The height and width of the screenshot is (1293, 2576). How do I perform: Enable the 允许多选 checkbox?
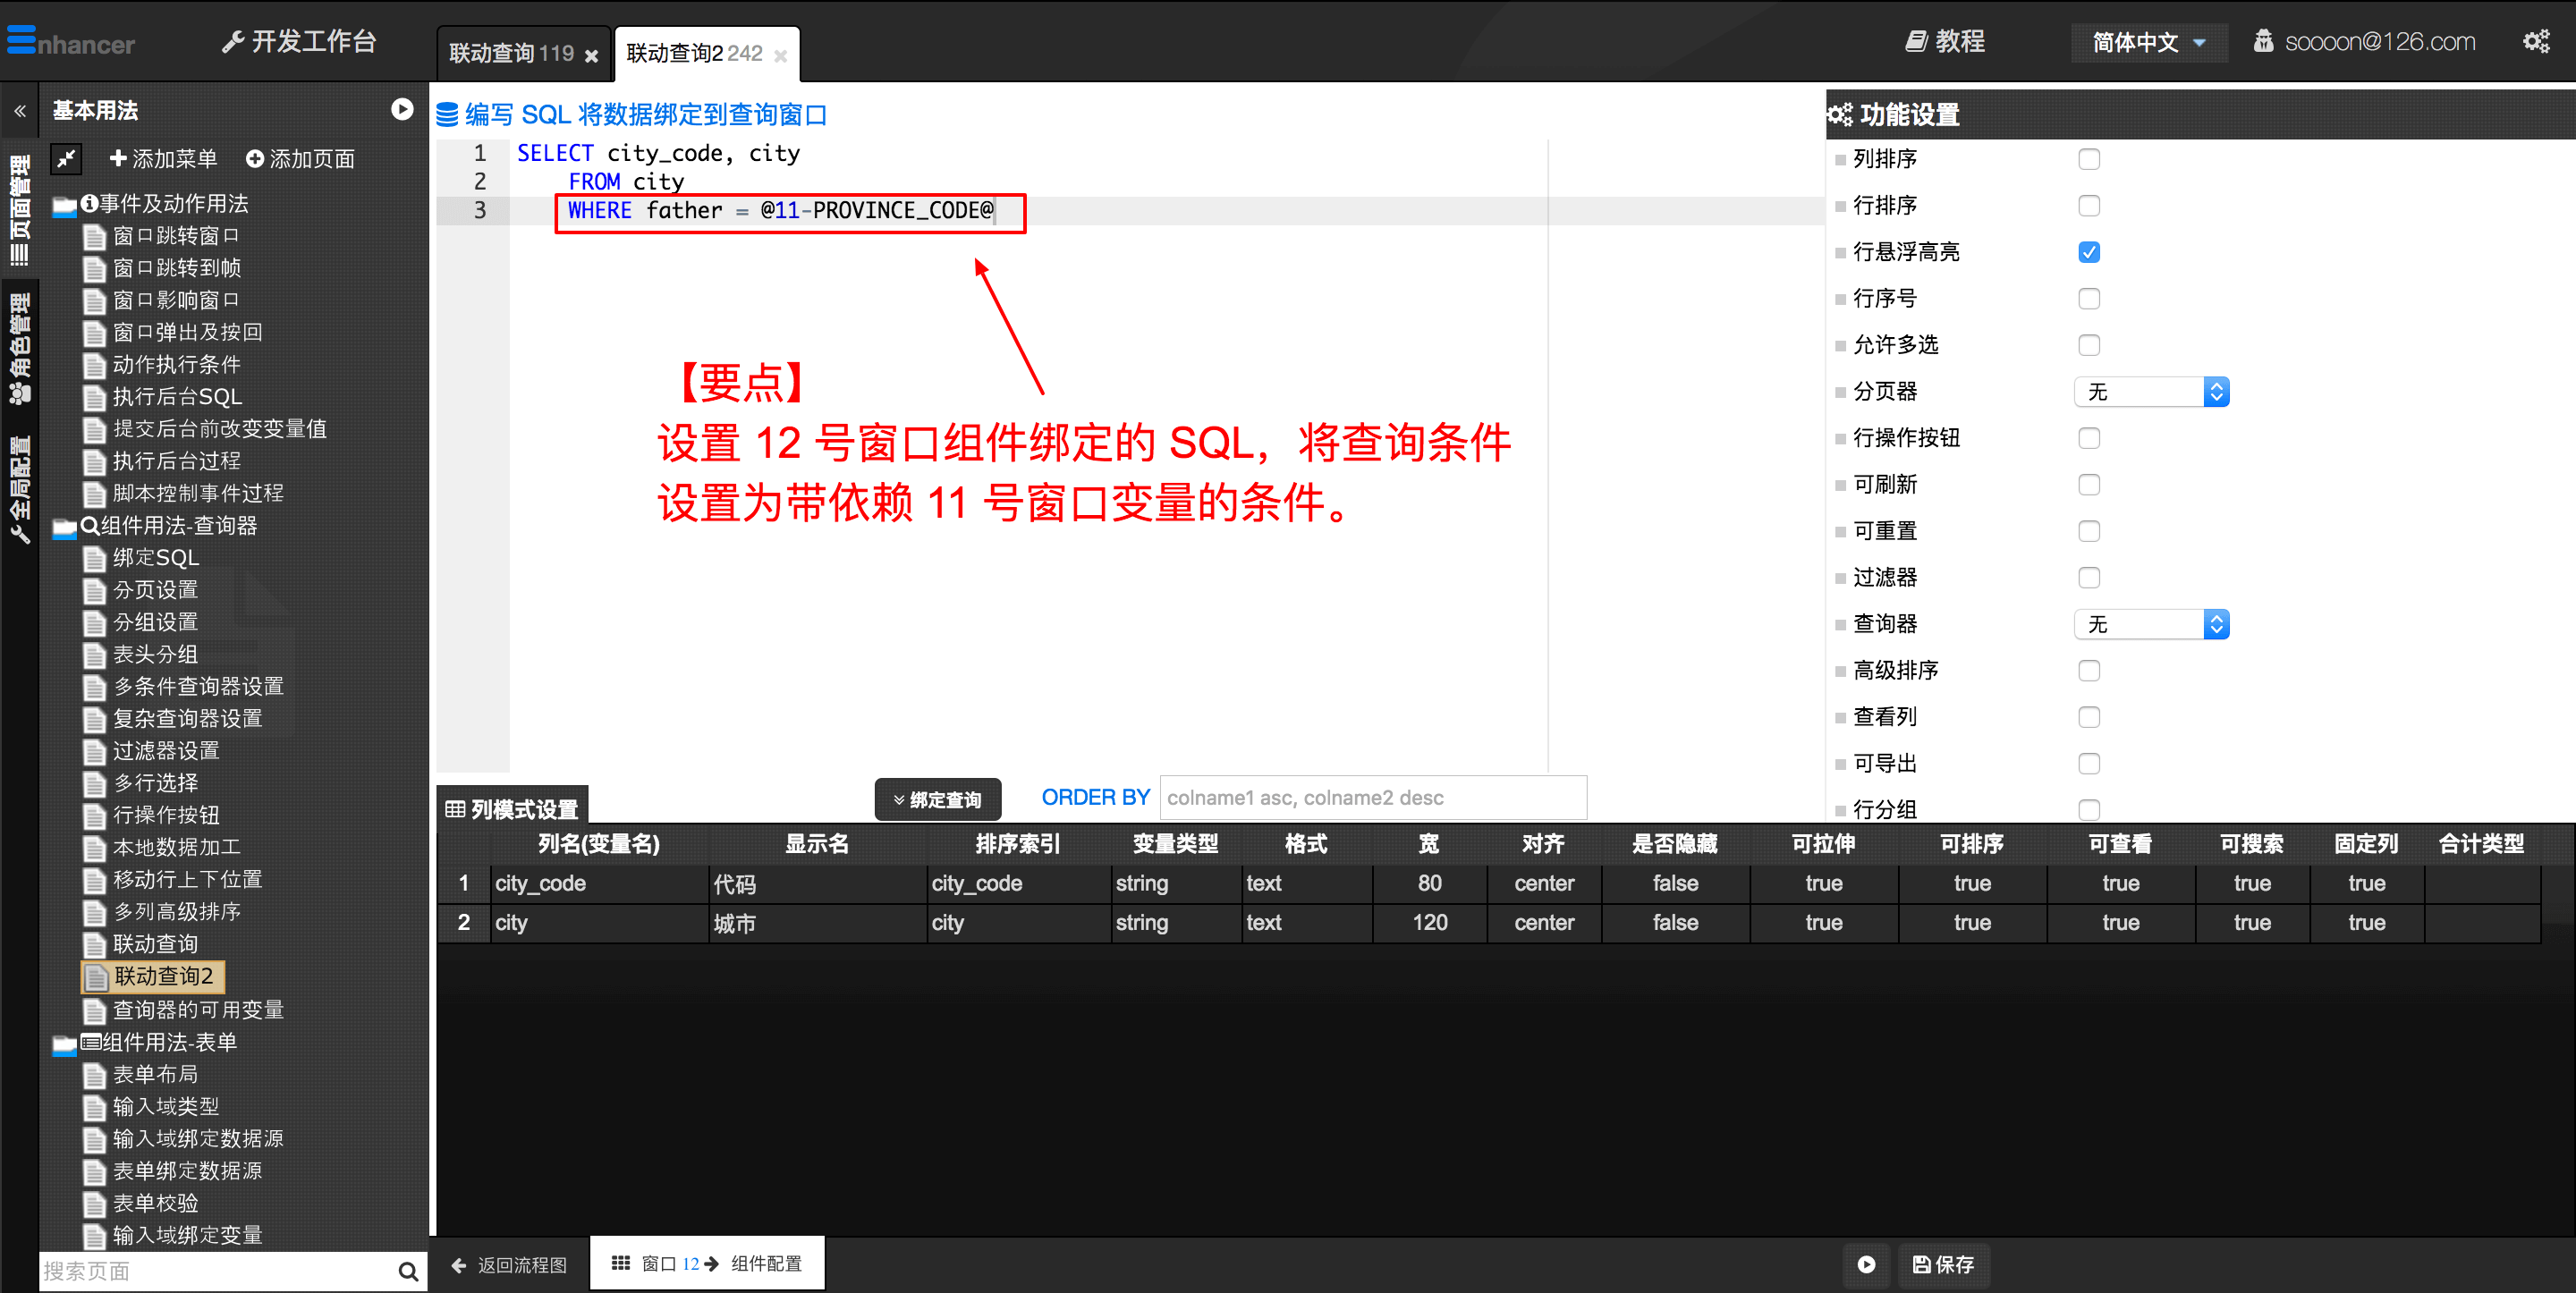pos(2088,345)
